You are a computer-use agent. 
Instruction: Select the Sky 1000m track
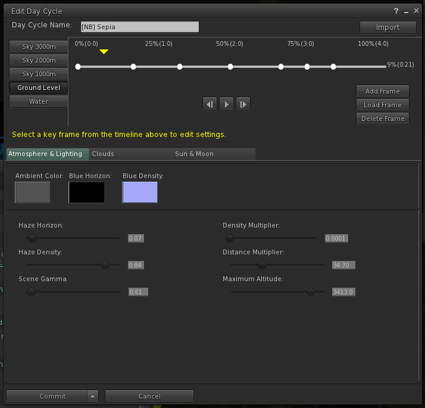[39, 74]
